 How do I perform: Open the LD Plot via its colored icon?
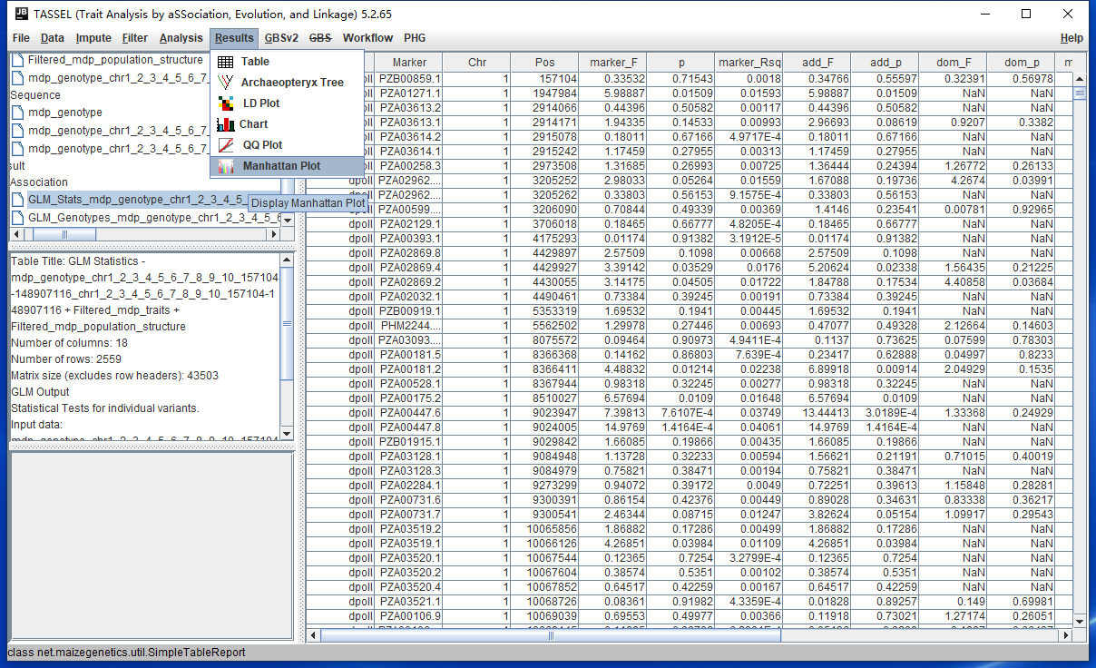pos(224,103)
